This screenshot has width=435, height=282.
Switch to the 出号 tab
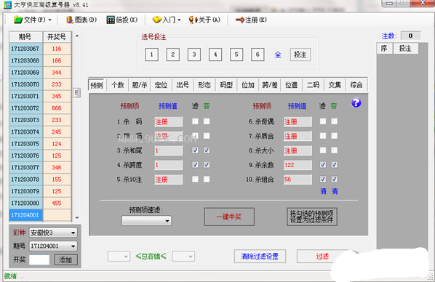point(183,84)
